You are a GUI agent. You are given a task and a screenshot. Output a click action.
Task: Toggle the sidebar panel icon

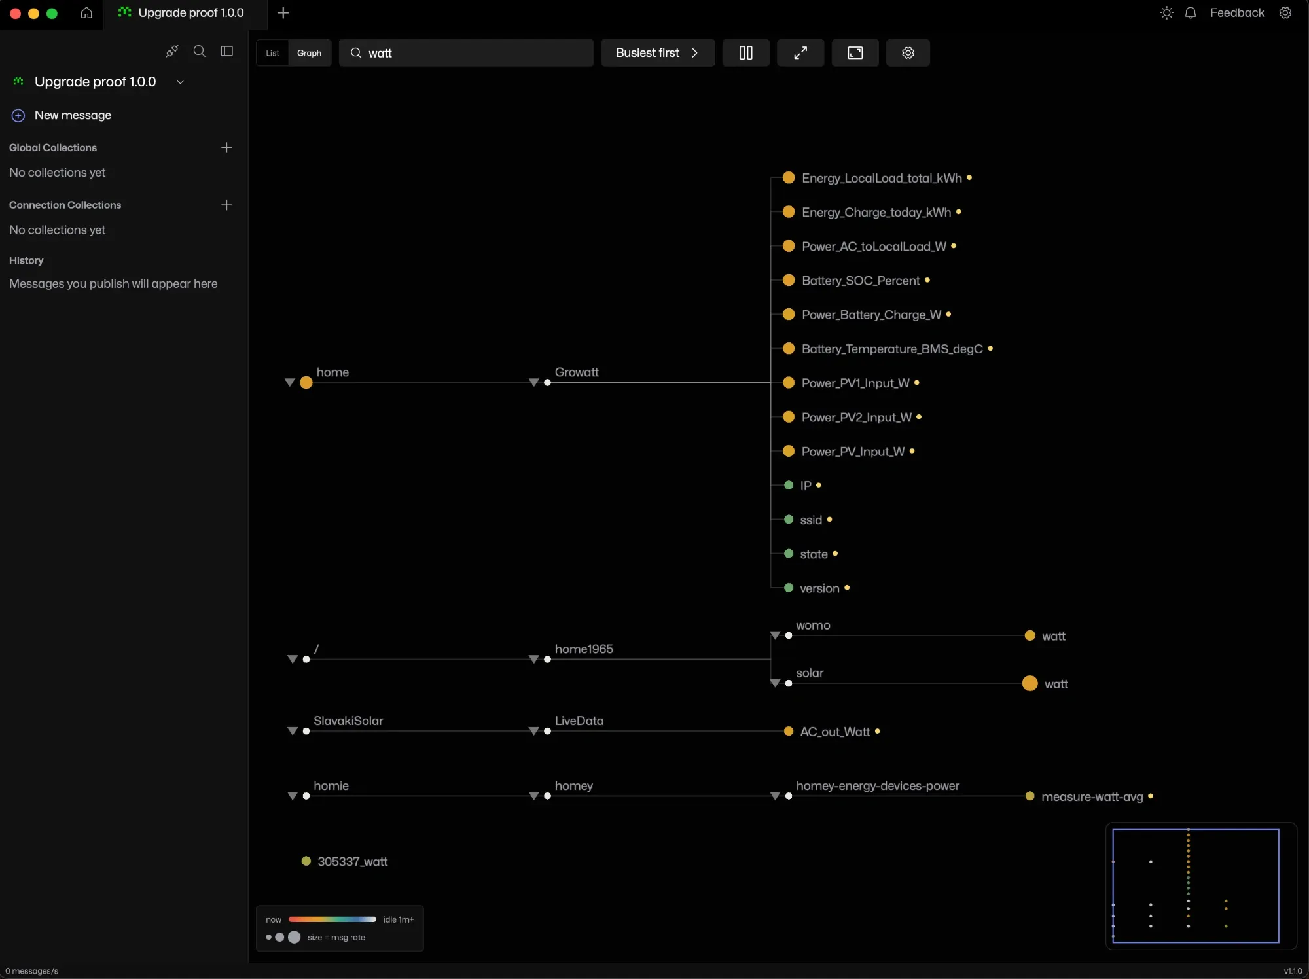227,51
